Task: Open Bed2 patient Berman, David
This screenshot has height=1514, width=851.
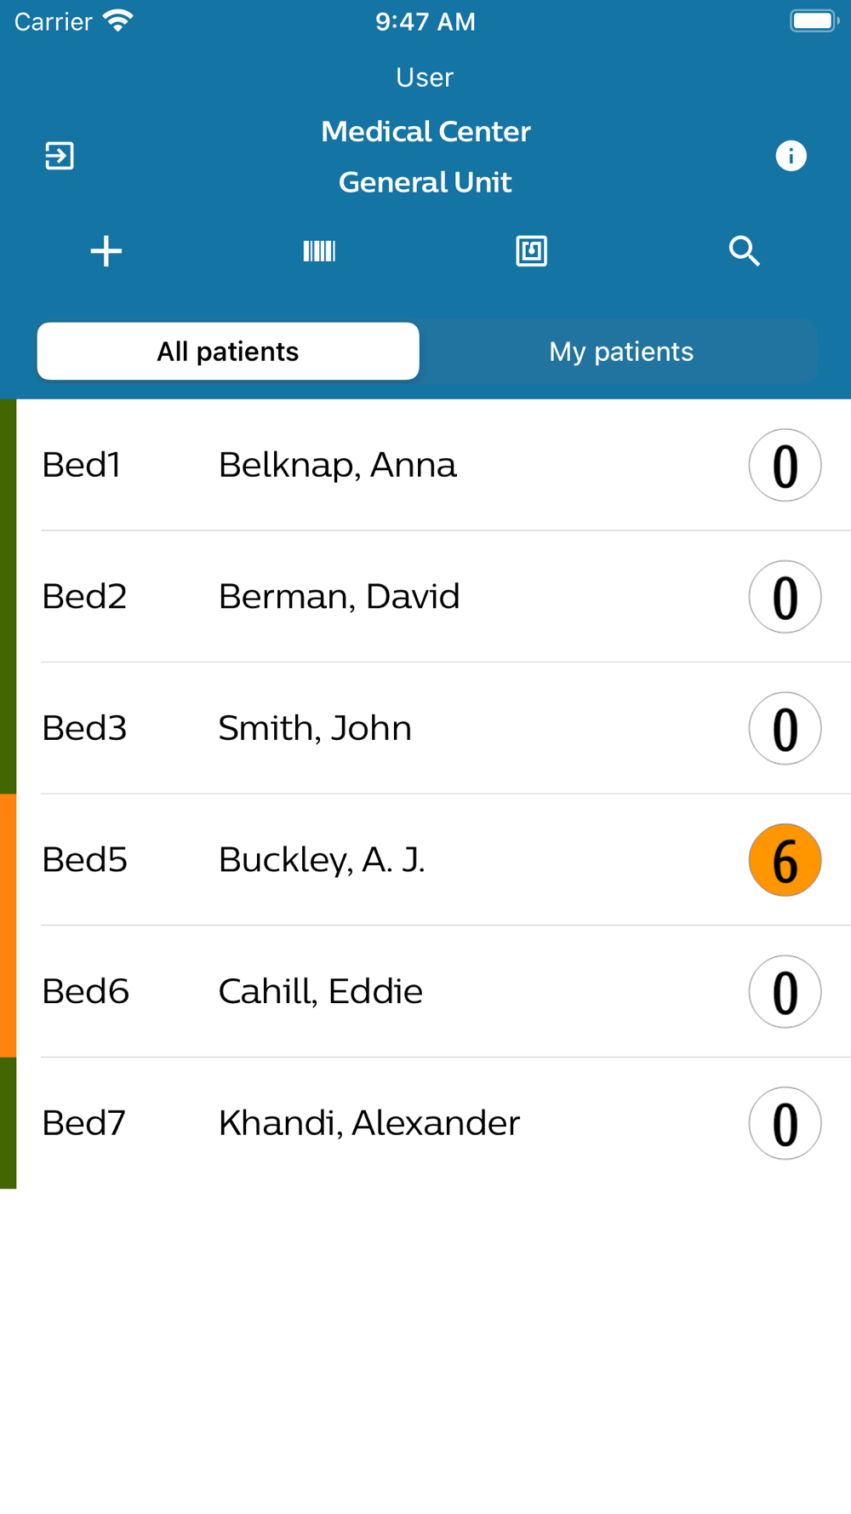Action: pos(339,597)
